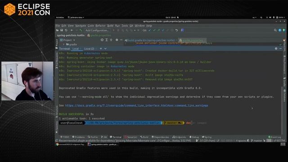Select the Local terminal tab
The width and height of the screenshot is (288, 162).
point(76,49)
